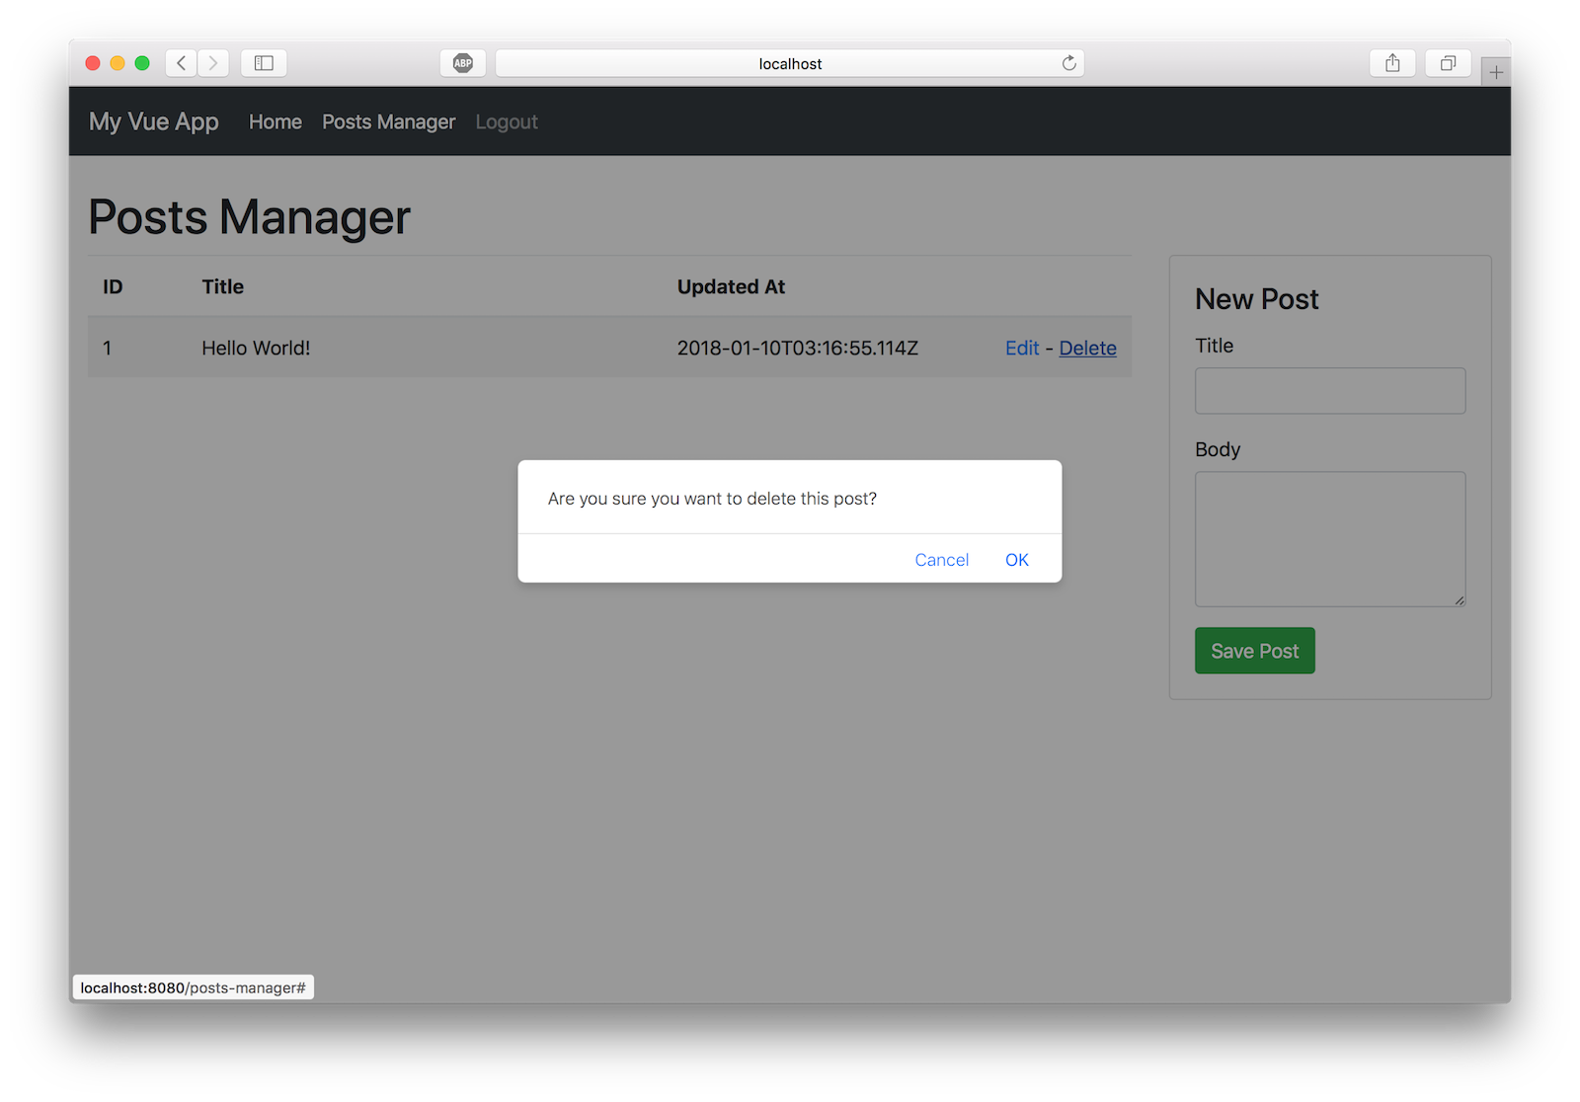1580x1102 pixels.
Task: Click the My Vue App brand link
Action: point(154,121)
